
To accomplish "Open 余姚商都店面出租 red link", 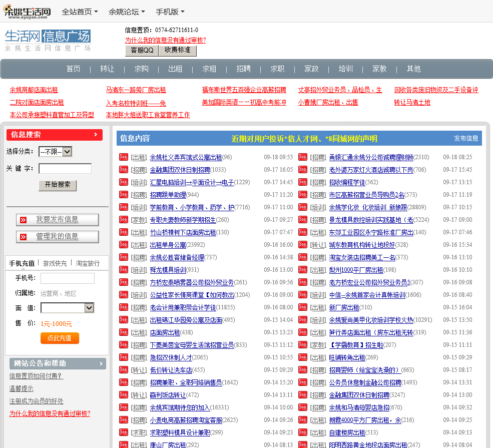I will coord(34,90).
